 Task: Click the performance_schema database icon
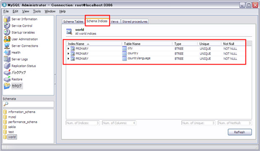coord(5,122)
